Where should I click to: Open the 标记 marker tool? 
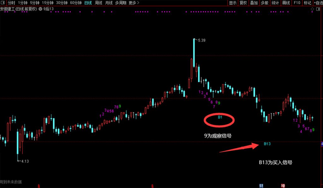tap(307, 3)
